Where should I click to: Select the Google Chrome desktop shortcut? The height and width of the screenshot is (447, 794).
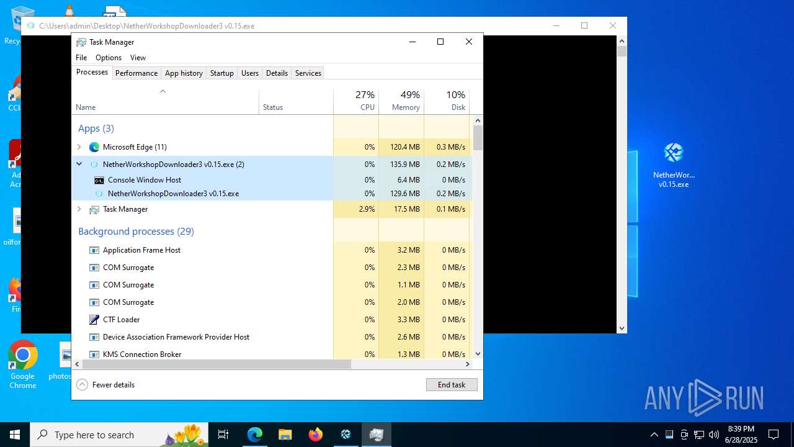[23, 365]
